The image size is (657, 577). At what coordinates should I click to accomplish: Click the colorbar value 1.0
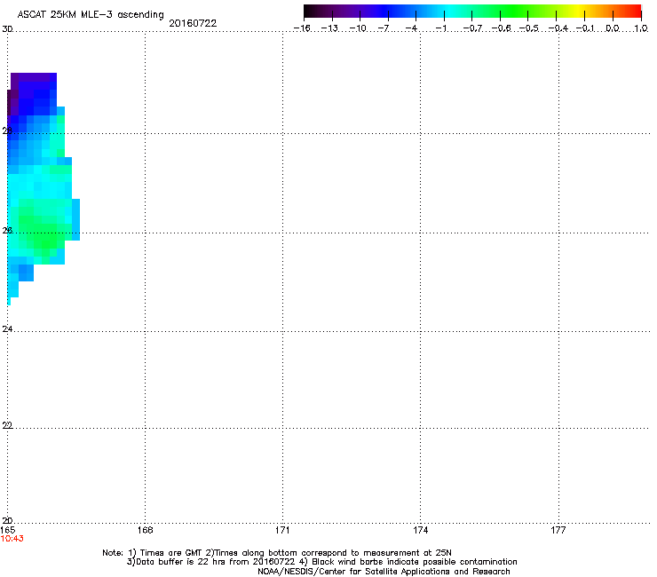[641, 28]
